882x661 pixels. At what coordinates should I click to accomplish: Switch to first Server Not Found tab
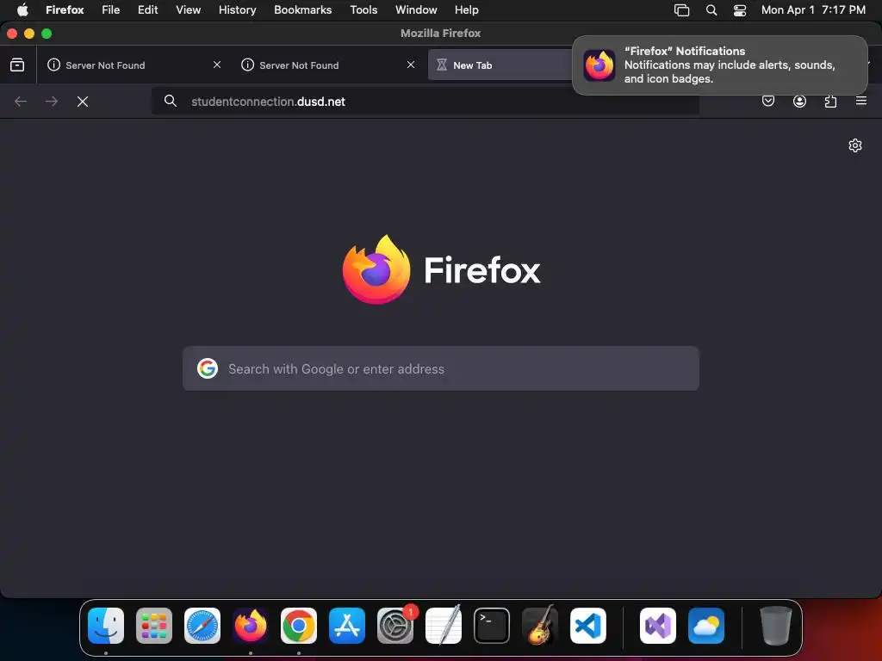[134, 65]
